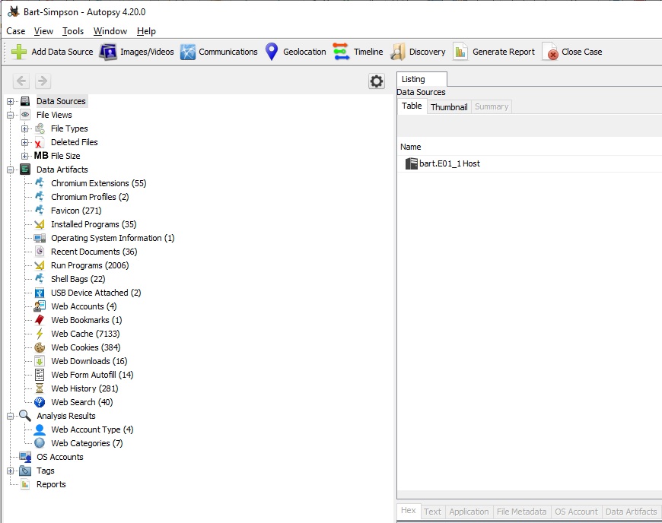Open tree view settings gear
Image resolution: width=662 pixels, height=523 pixels.
coord(377,81)
